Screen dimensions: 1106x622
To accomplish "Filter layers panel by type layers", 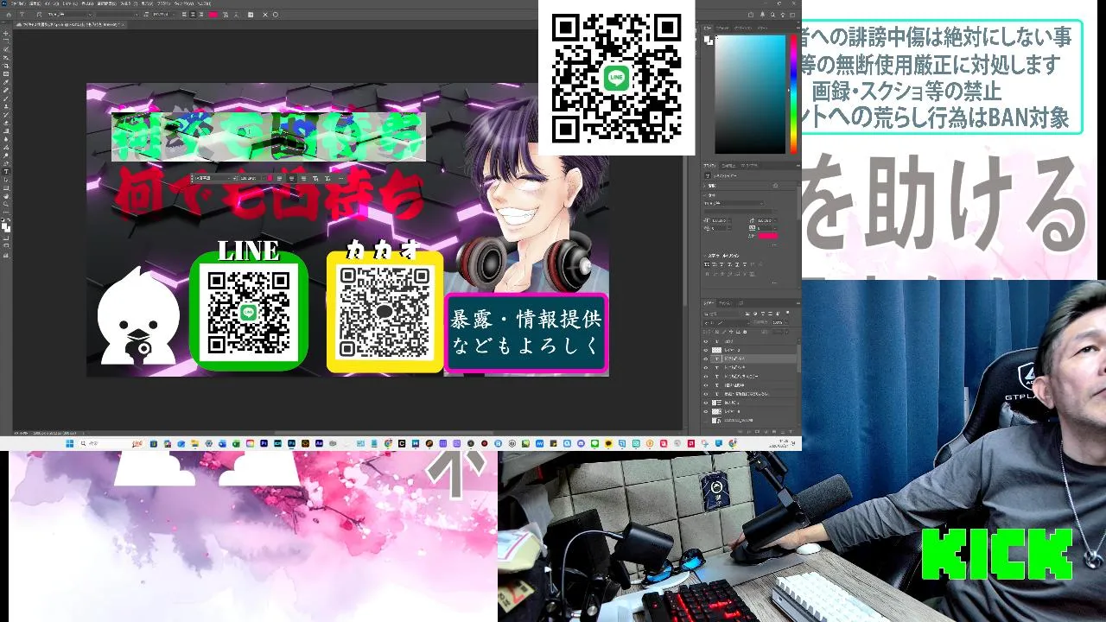I will coord(763,314).
